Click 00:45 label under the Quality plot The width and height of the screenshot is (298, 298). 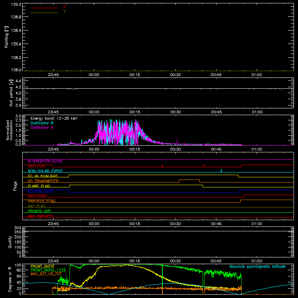216,261
